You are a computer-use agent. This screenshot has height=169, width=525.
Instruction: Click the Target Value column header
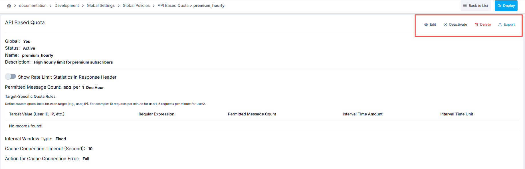click(37, 114)
